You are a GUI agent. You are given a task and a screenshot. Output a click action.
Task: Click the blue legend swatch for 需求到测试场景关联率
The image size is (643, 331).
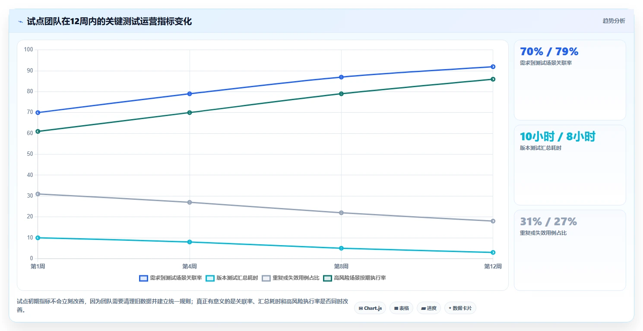click(143, 278)
